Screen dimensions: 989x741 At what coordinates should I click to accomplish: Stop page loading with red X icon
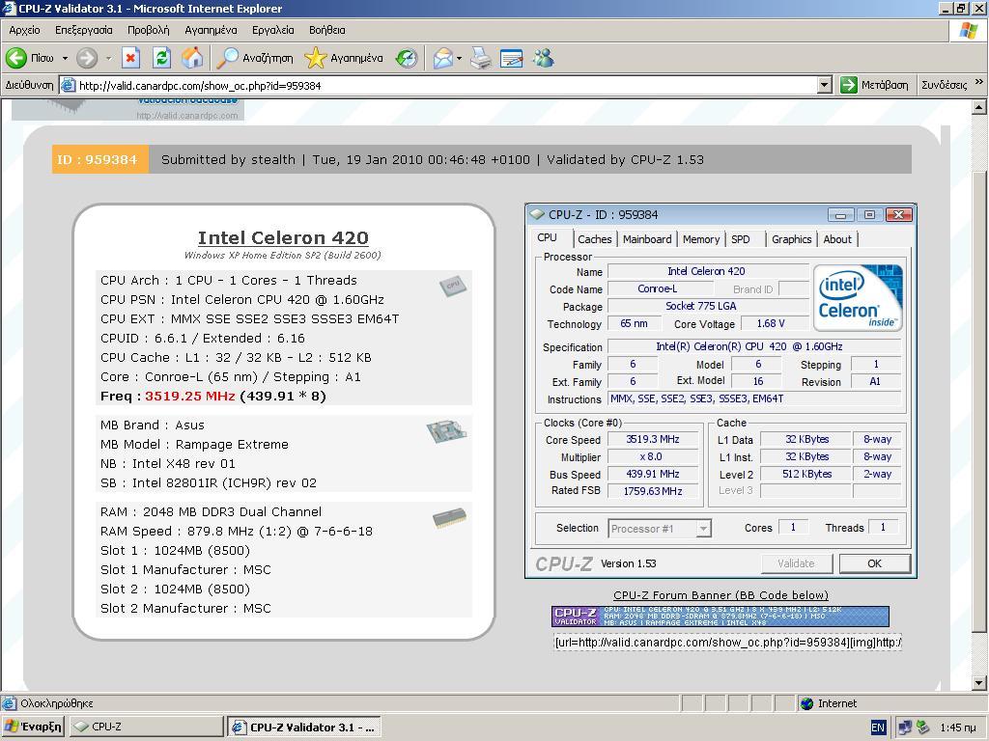[130, 58]
